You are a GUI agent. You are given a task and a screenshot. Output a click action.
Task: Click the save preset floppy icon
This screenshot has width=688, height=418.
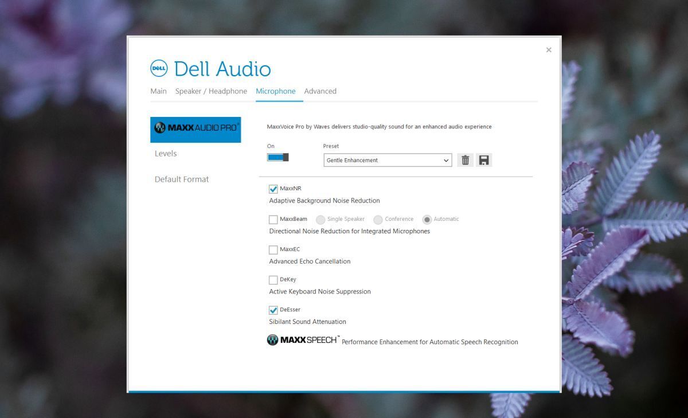(x=484, y=160)
